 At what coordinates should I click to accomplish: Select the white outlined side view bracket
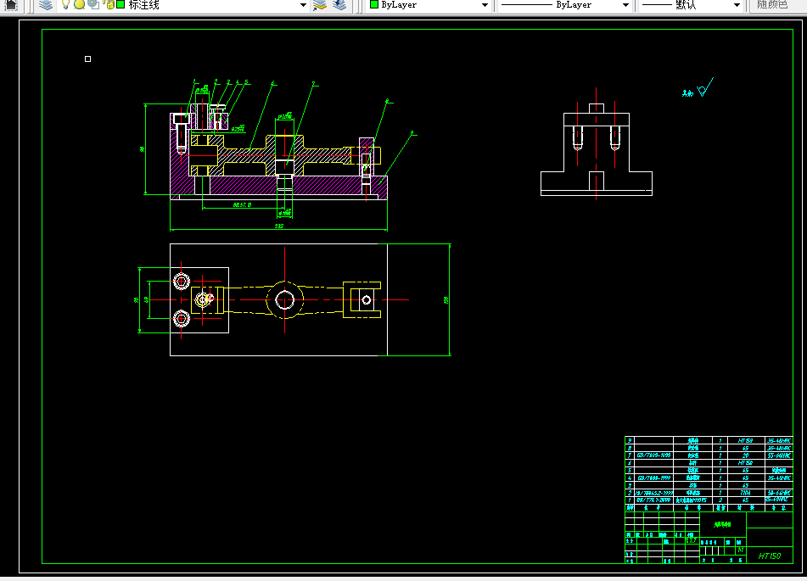(596, 150)
